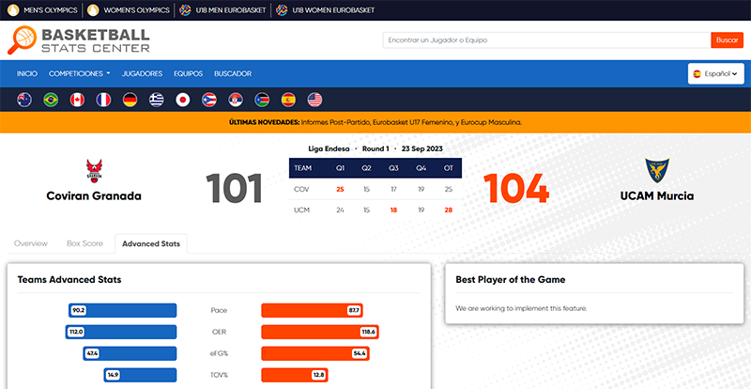Open the Jugadores section
Image resolution: width=751 pixels, height=389 pixels.
[143, 74]
